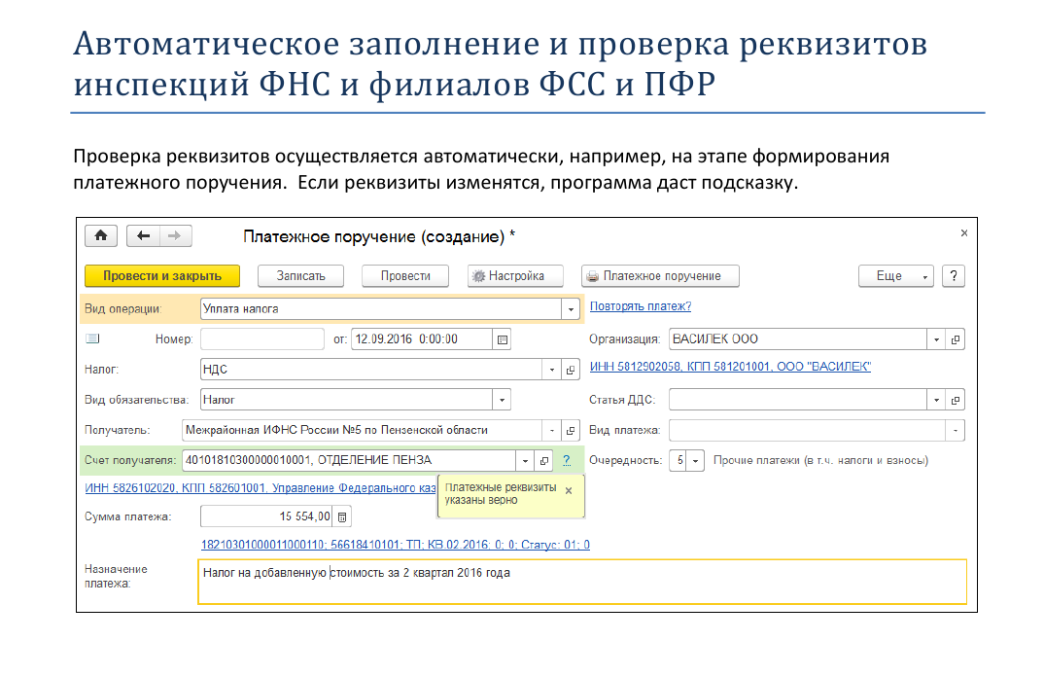
Task: Open the КБК 18210301000011000110 details link
Action: 396,545
